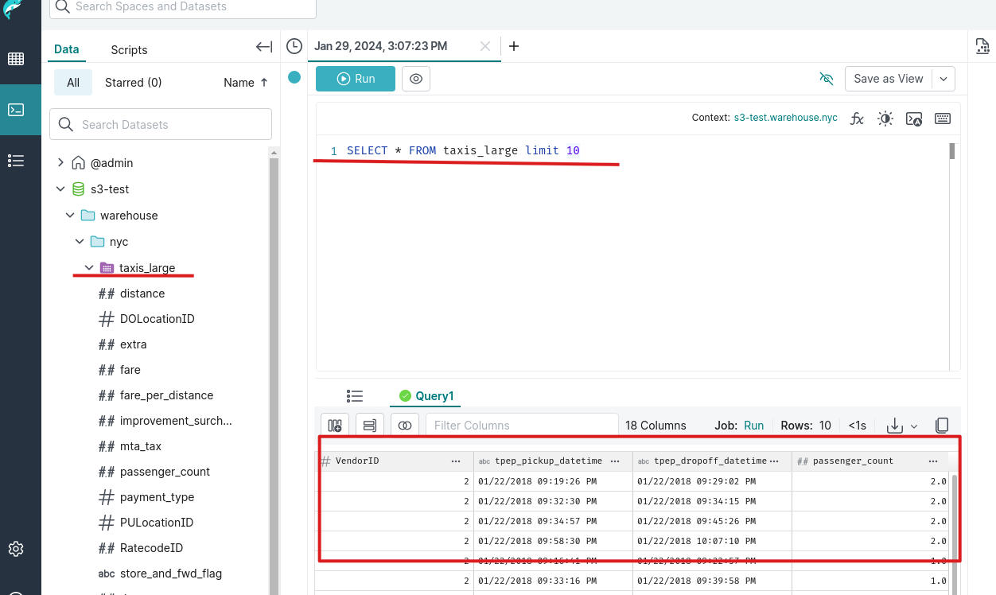This screenshot has height=595, width=996.
Task: Click cell 01/22/2018 09:19:26 PM
Action: point(538,481)
